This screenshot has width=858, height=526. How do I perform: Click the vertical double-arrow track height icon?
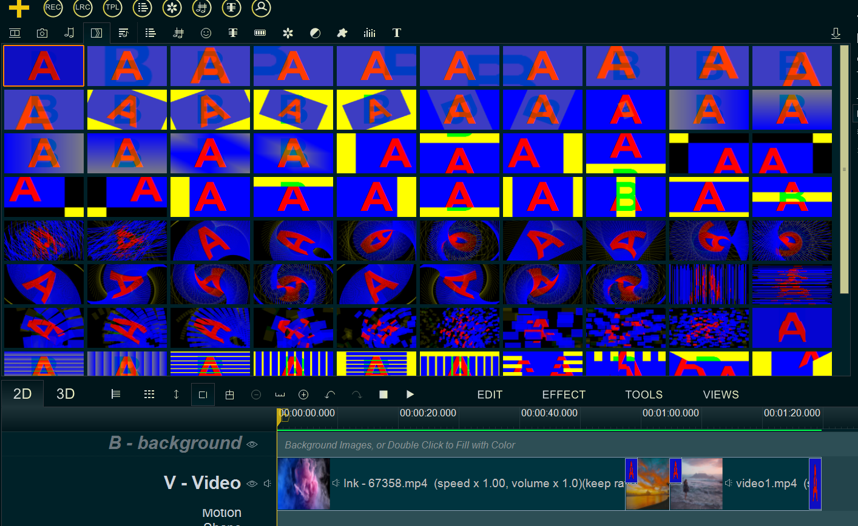(176, 394)
